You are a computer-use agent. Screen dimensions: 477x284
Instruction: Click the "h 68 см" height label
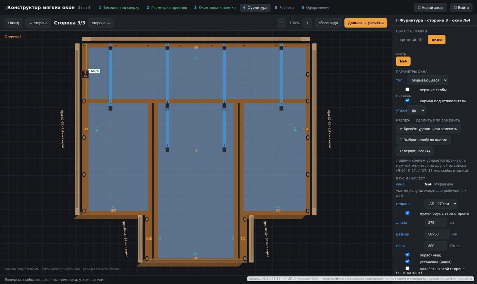click(94, 71)
